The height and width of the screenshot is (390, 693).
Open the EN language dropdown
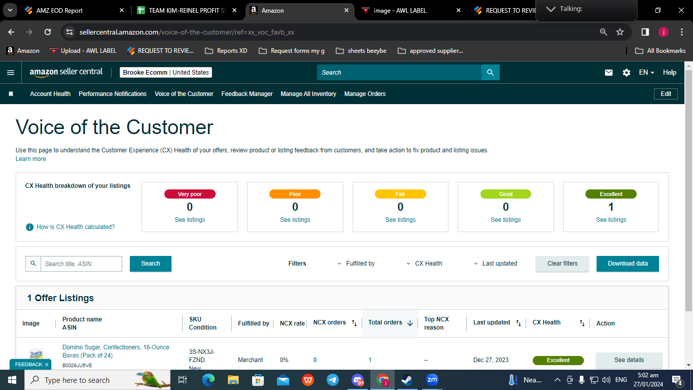[647, 73]
